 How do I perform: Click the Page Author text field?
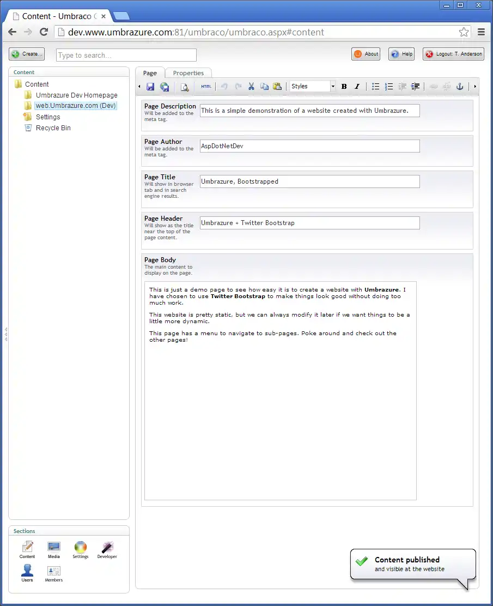309,146
